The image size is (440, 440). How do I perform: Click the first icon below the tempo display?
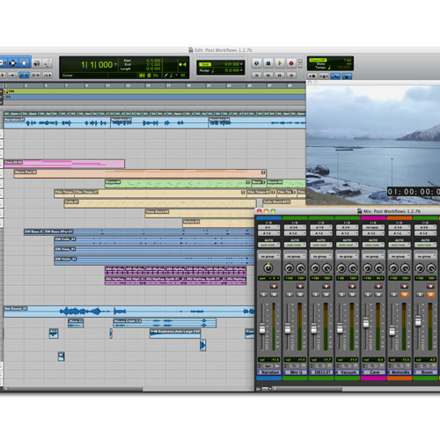[x=312, y=76]
